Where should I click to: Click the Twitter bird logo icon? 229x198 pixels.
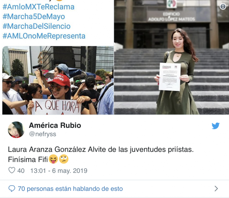(216, 126)
